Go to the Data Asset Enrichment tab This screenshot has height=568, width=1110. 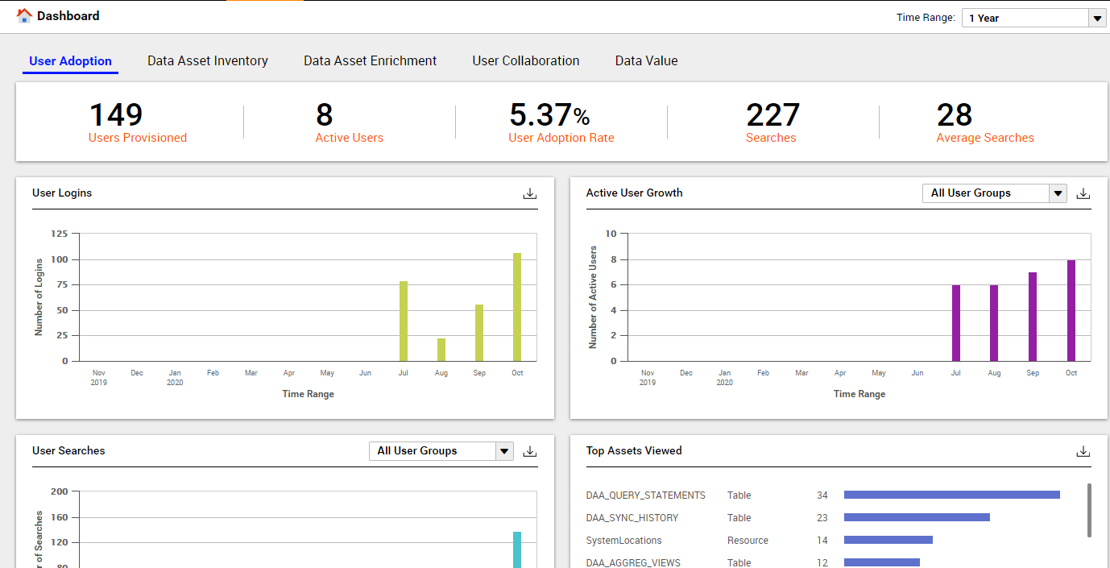click(370, 61)
